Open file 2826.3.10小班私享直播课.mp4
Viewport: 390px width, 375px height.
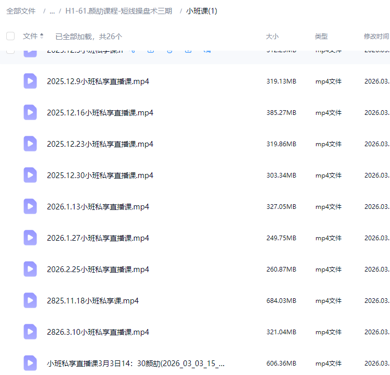click(98, 332)
